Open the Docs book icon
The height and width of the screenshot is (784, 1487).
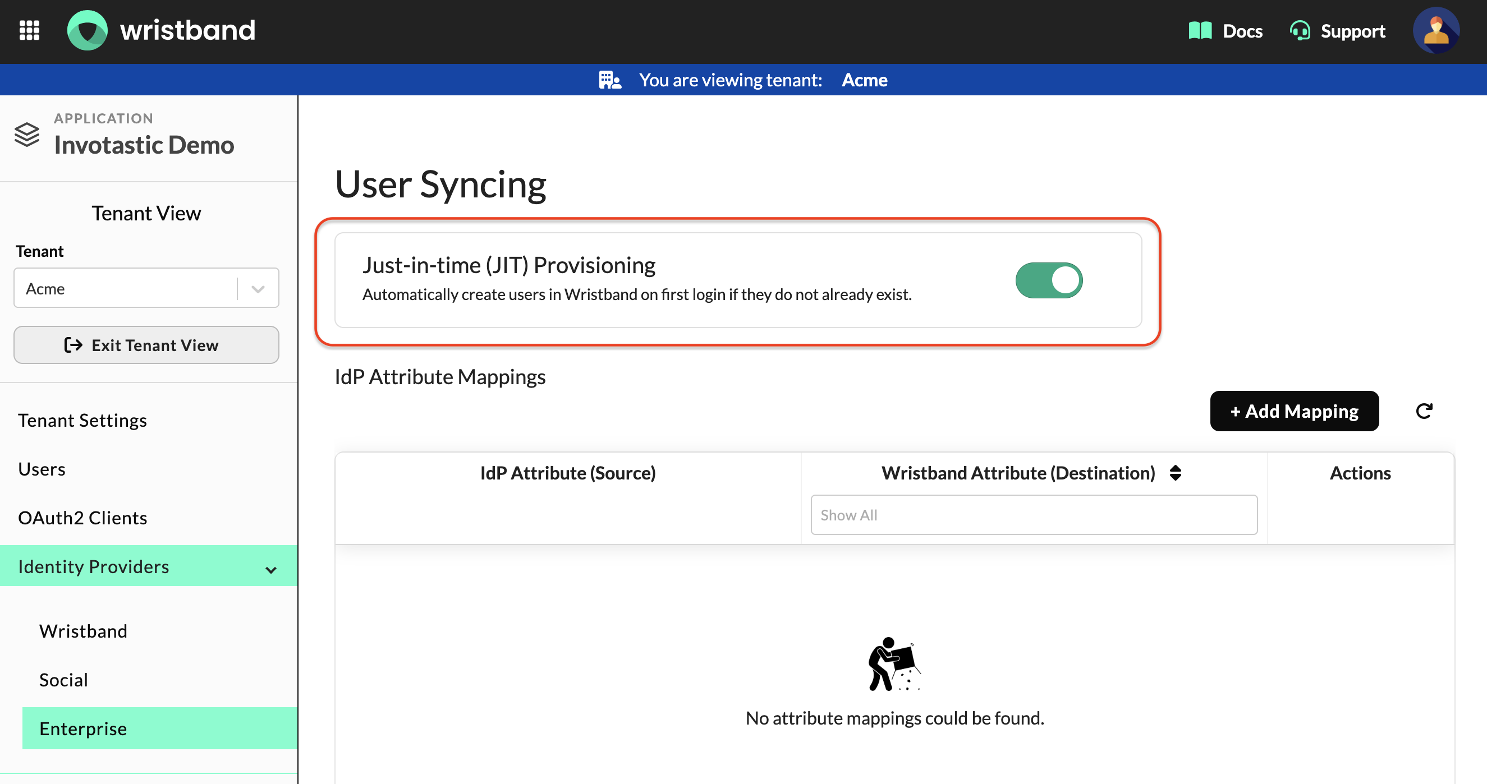[1200, 31]
